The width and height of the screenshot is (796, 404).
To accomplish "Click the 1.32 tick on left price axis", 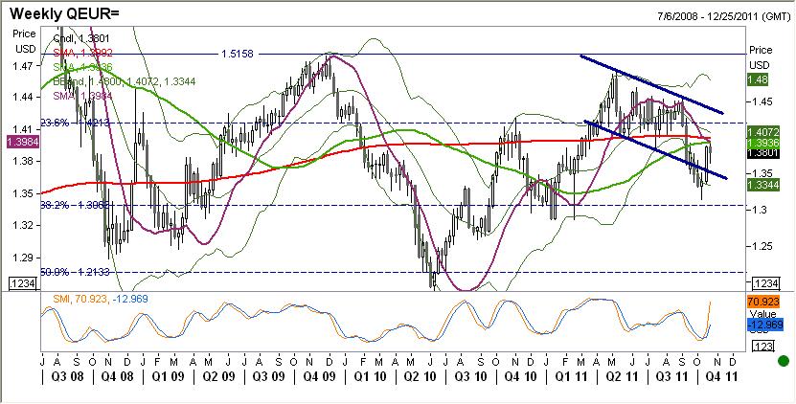I will 25,225.
